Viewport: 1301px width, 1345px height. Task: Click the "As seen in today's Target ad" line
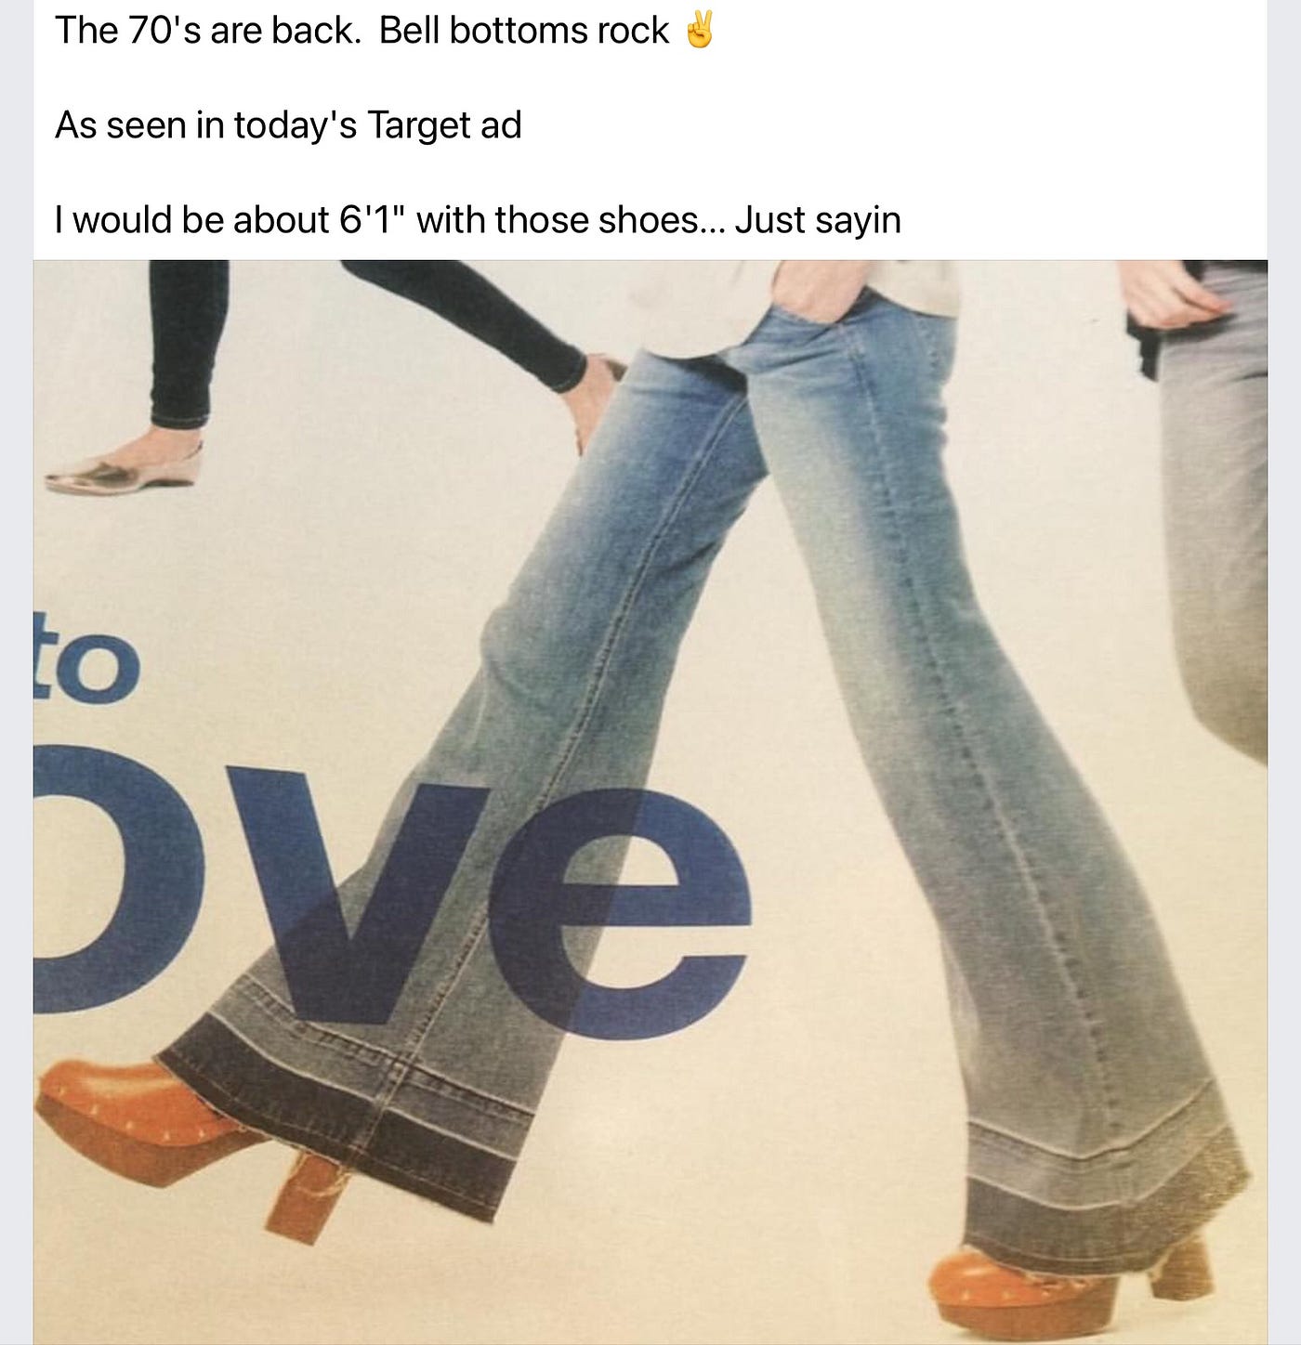[x=288, y=125]
